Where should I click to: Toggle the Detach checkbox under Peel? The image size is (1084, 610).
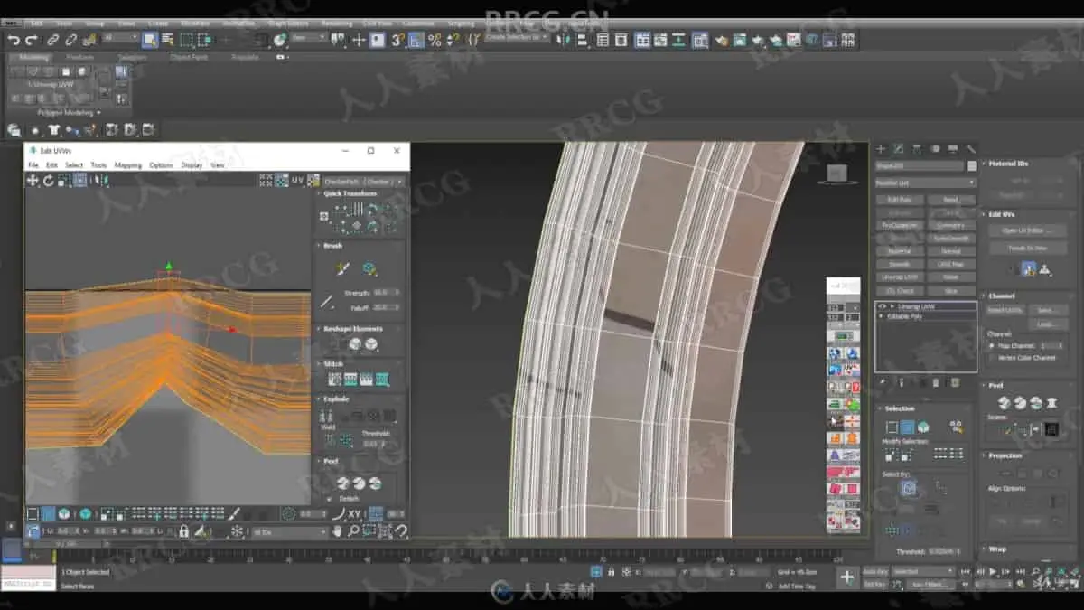(x=330, y=499)
